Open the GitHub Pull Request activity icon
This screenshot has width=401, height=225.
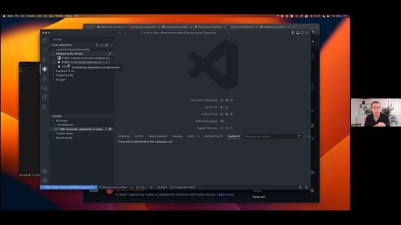44,107
